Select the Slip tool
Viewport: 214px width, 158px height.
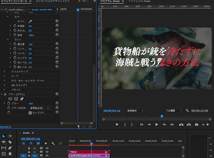pos(4,148)
